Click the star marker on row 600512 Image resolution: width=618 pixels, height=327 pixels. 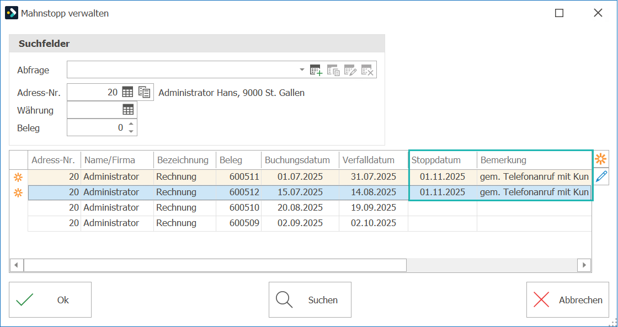point(18,193)
